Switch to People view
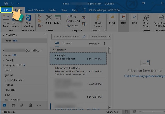Image resolution: width=165 pixels, height=114 pixels. point(22,105)
